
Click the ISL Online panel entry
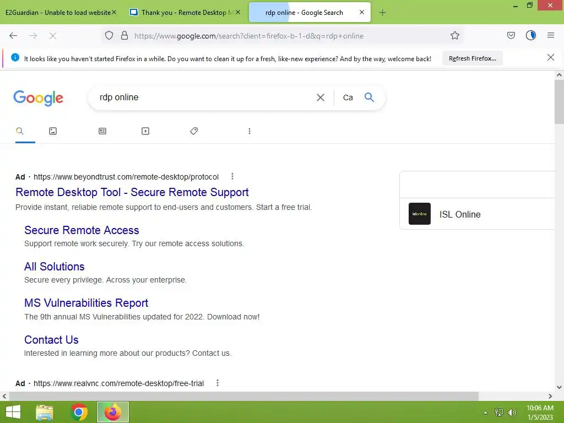coord(477,214)
